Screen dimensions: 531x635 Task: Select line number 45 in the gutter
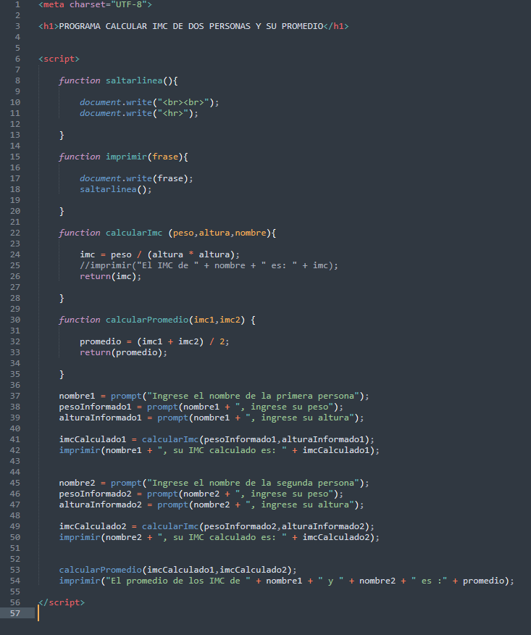(15, 483)
